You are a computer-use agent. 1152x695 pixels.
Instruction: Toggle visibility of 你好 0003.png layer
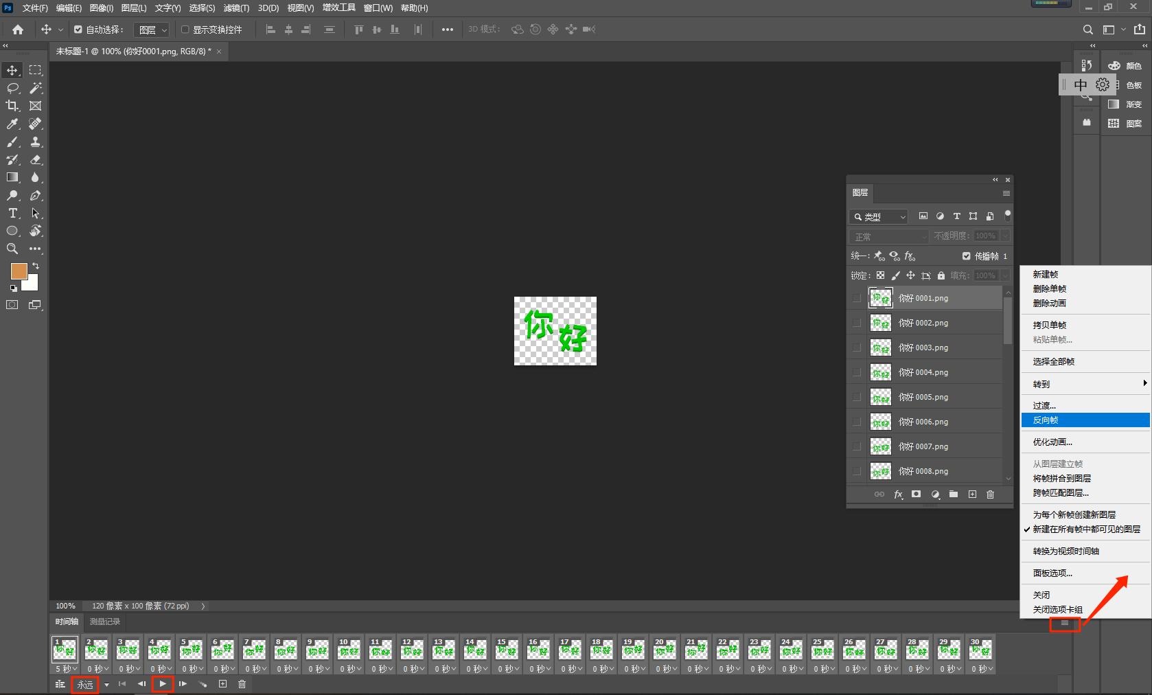(856, 347)
